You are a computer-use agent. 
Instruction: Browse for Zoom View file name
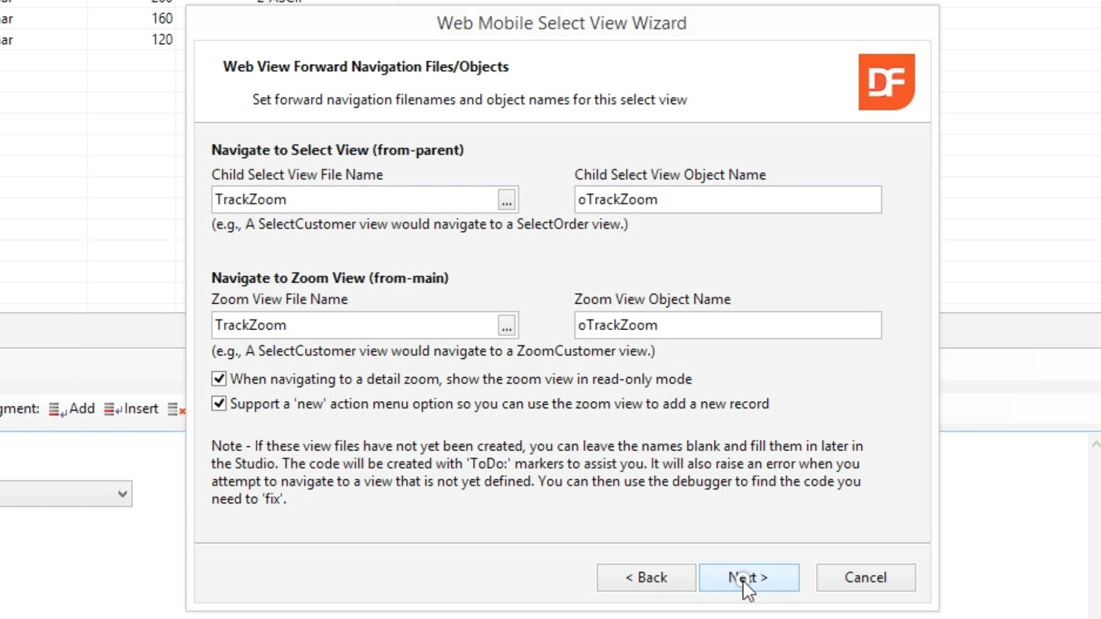pos(506,326)
